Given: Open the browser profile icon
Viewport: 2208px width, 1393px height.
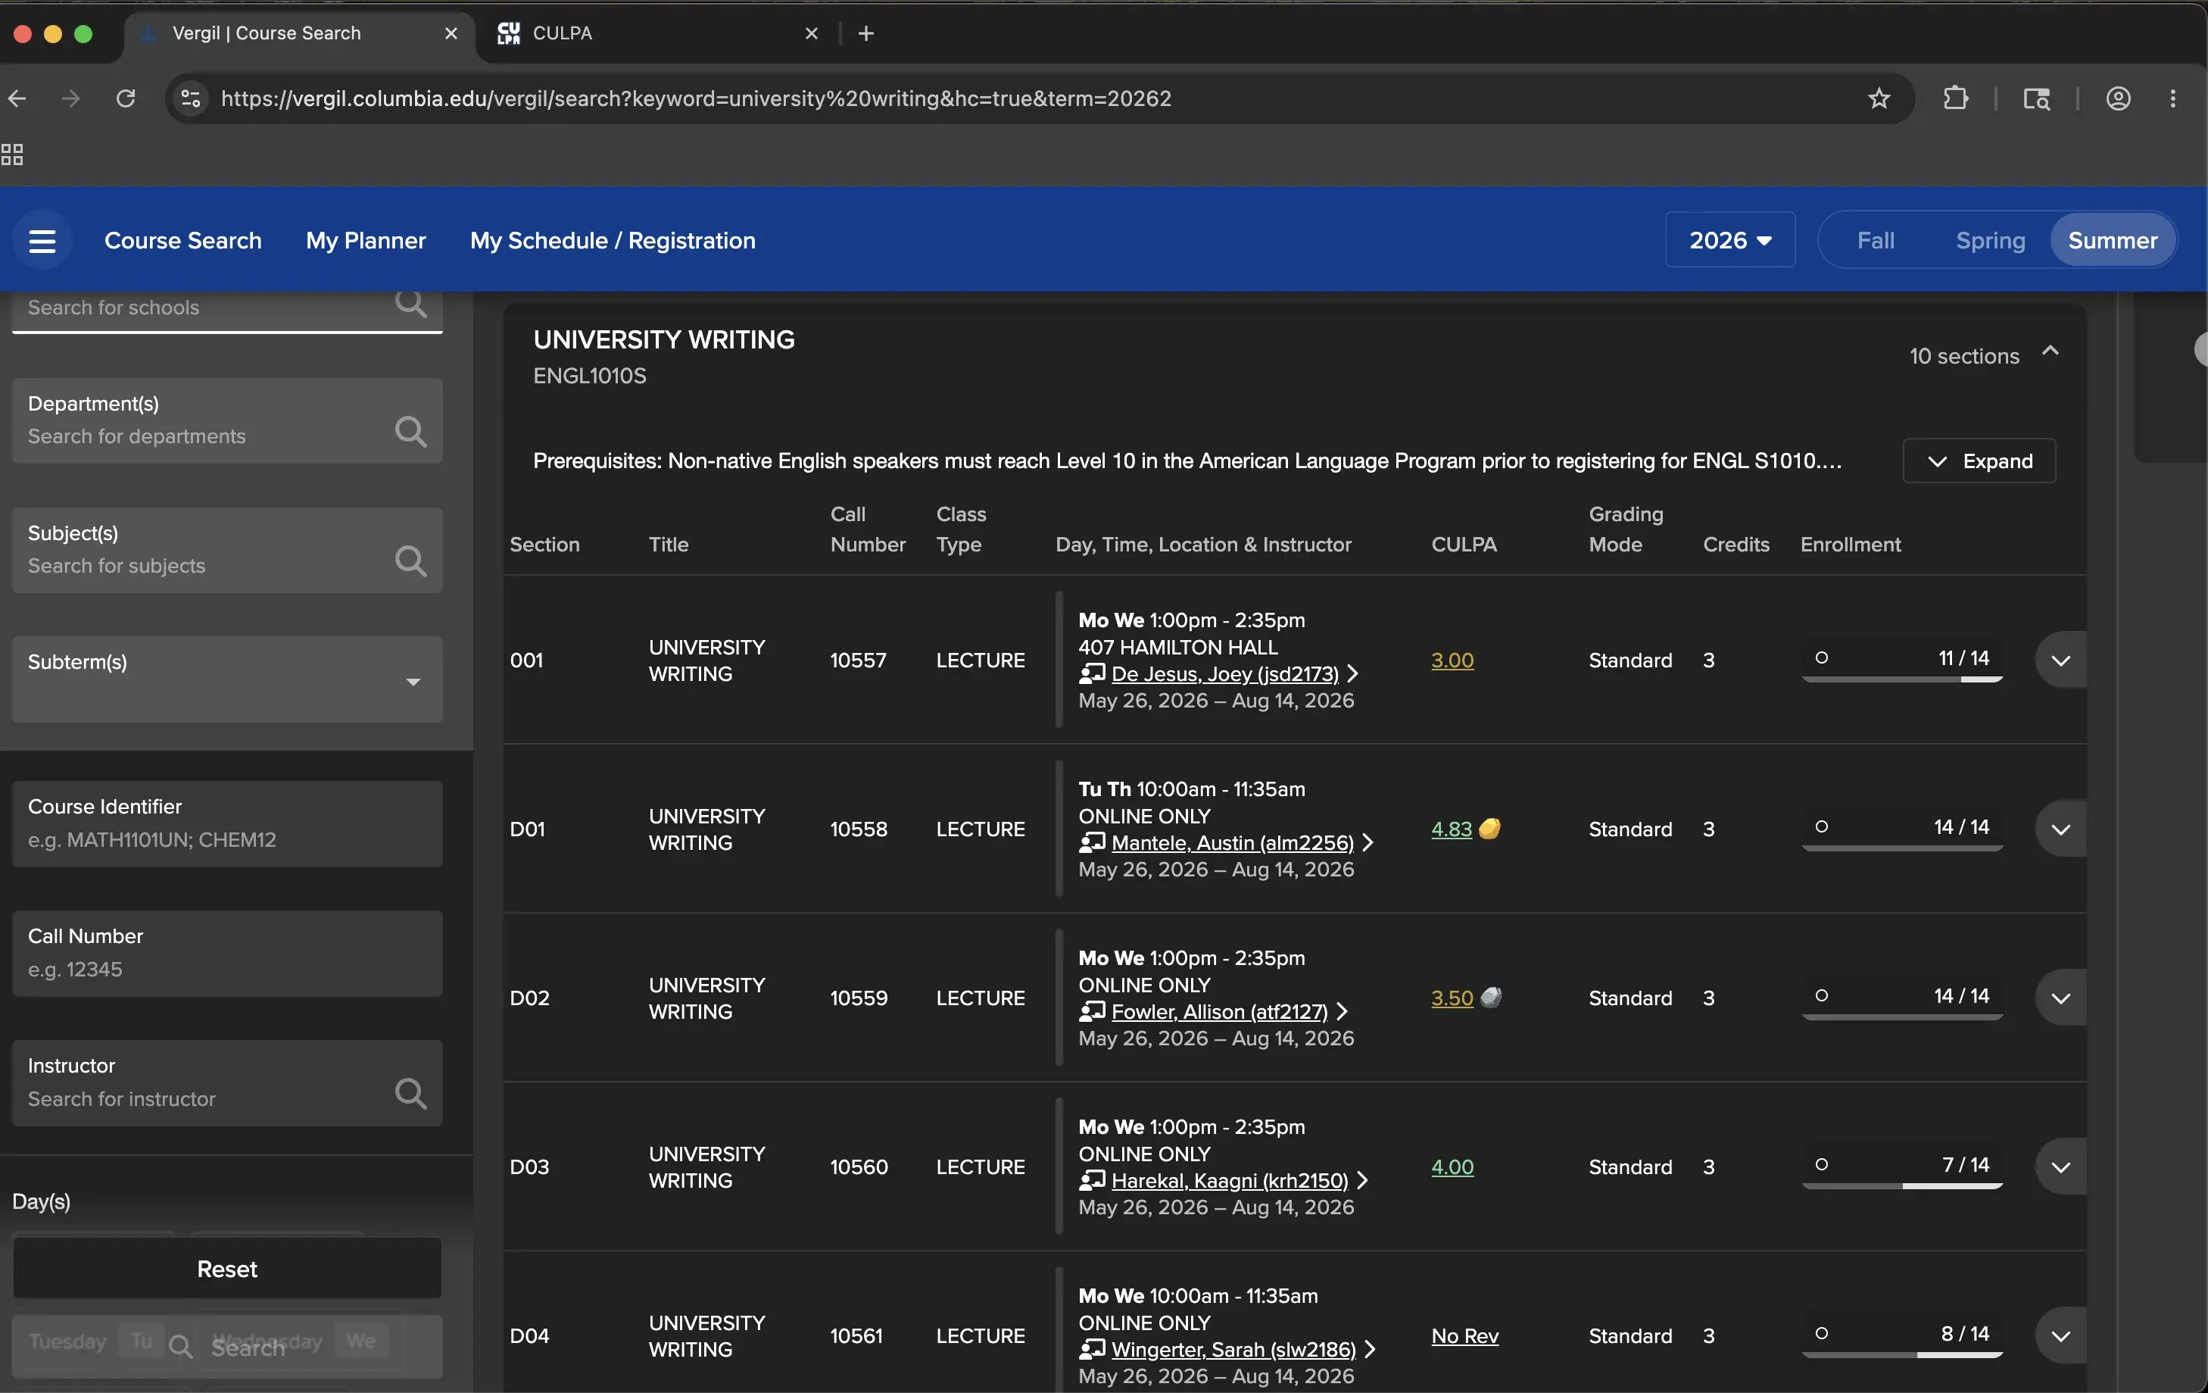Looking at the screenshot, I should pos(2118,98).
